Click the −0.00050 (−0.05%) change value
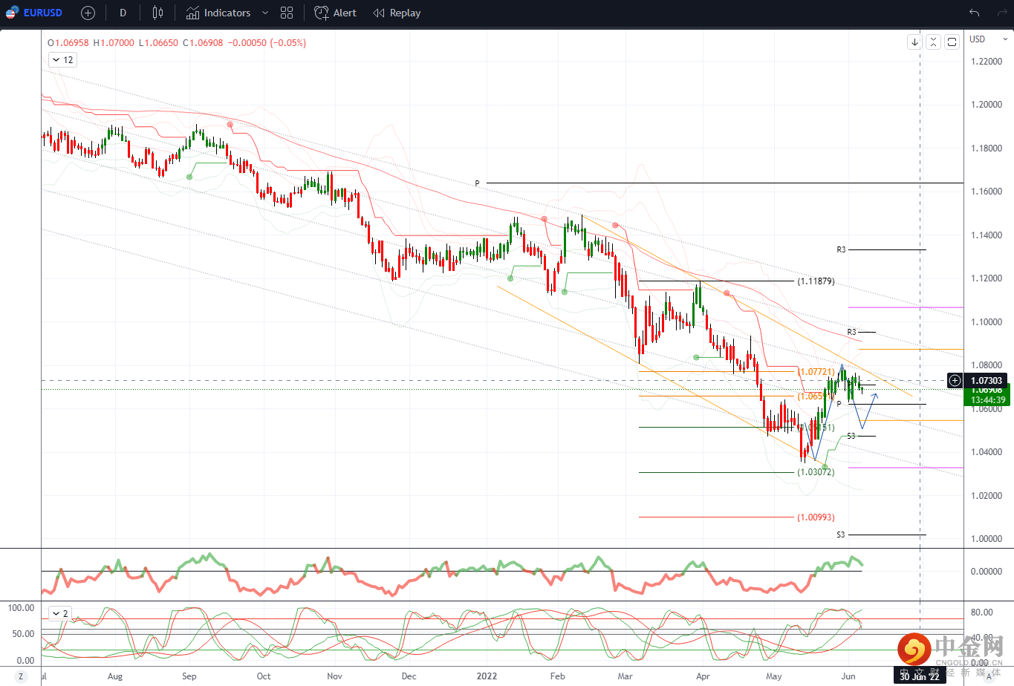The height and width of the screenshot is (686, 1014). pyautogui.click(x=267, y=43)
